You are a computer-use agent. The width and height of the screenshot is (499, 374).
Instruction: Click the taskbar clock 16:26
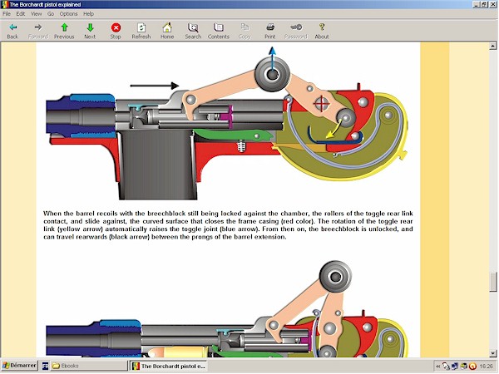click(486, 367)
